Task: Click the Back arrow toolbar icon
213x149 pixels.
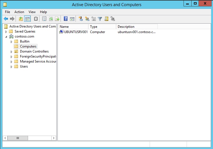Action: click(6, 19)
